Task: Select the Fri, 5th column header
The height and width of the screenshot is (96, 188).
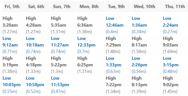Action: pyautogui.click(x=12, y=7)
